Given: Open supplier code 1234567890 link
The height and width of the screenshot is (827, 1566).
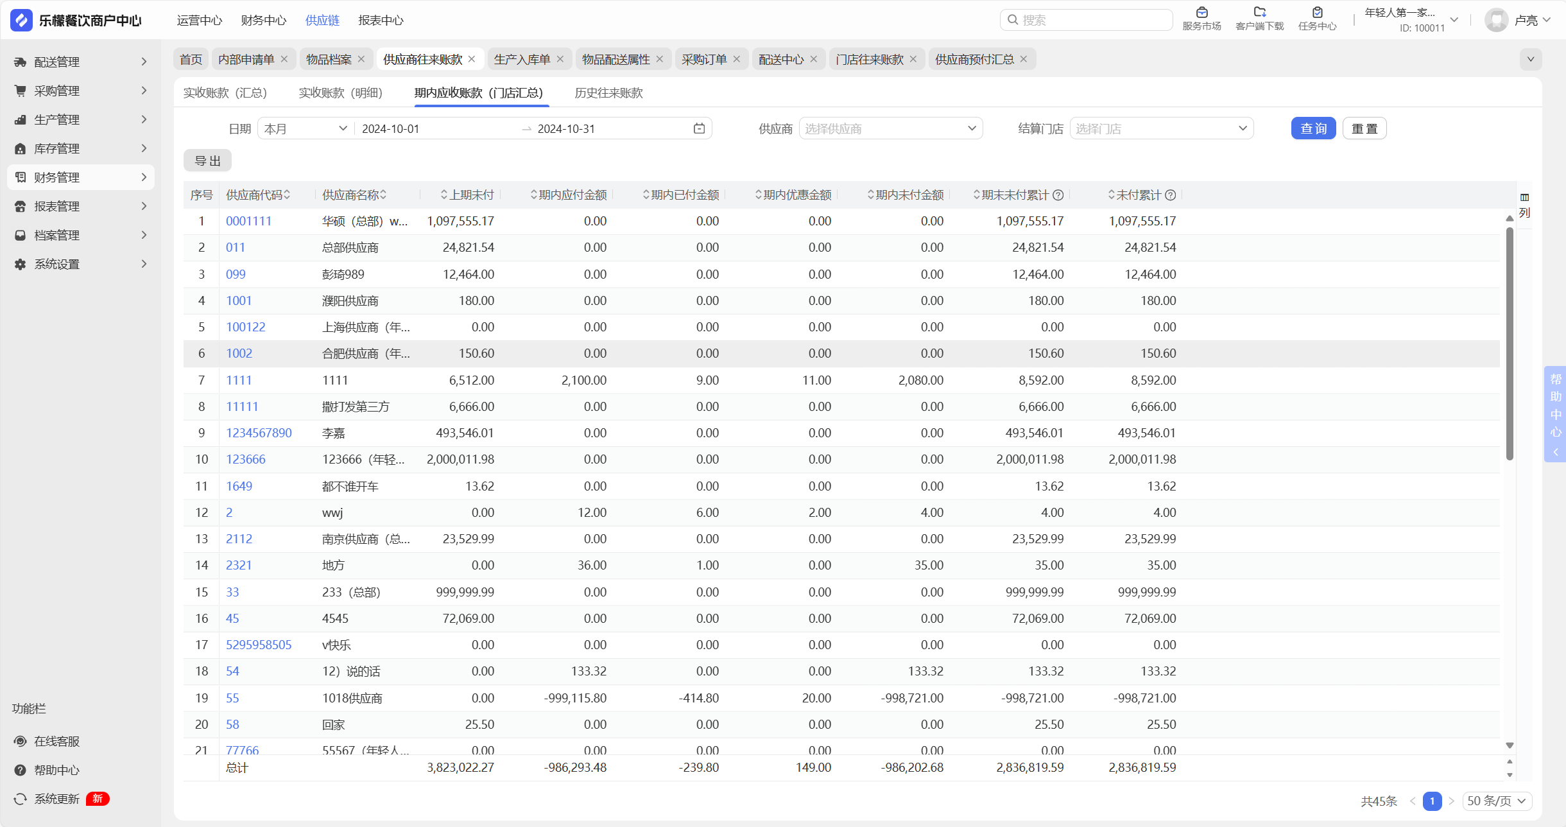Looking at the screenshot, I should (x=259, y=433).
